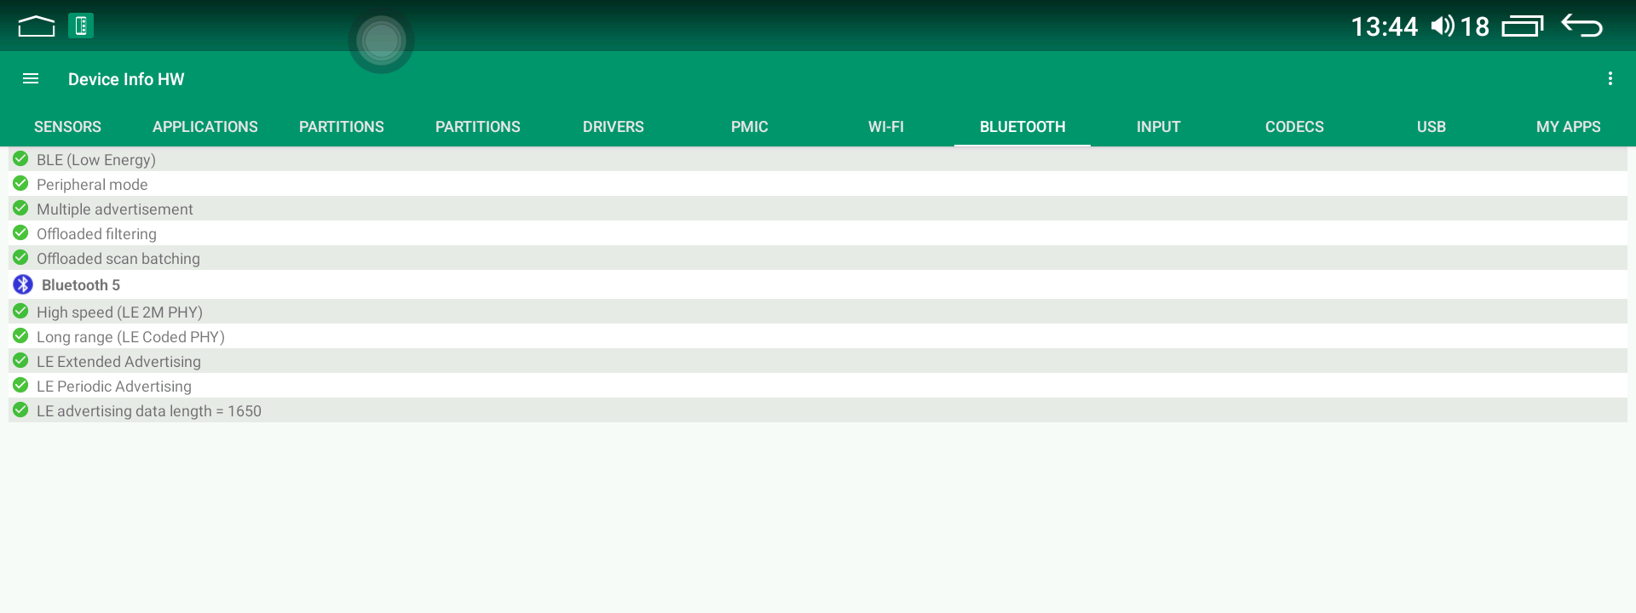Screen dimensions: 1636x613
Task: Tap the Device Info HW title
Action: [126, 79]
